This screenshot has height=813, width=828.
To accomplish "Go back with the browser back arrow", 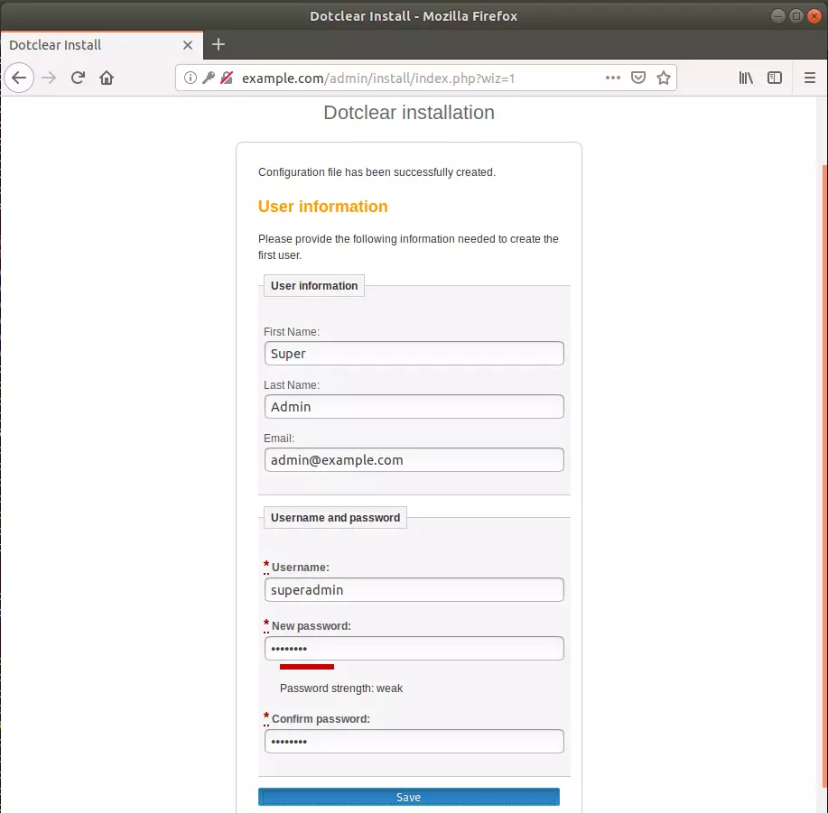I will tap(19, 79).
